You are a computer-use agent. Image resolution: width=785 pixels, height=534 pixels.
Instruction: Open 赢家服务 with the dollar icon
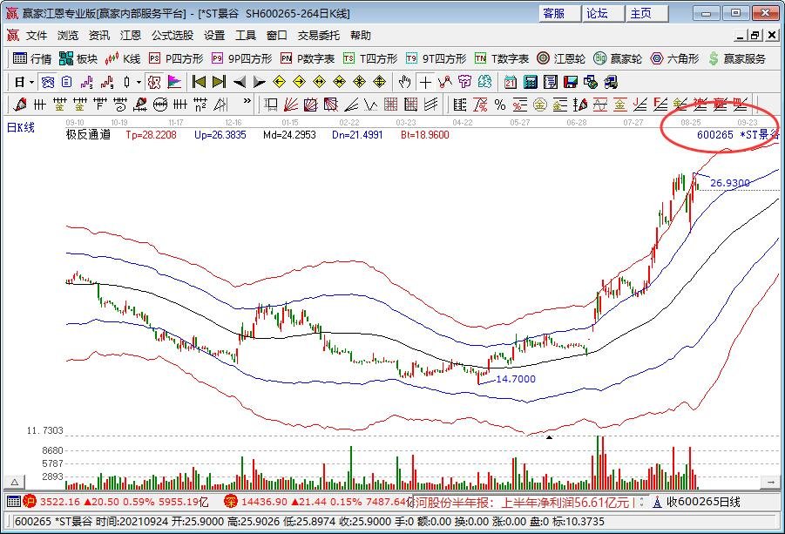(737, 58)
